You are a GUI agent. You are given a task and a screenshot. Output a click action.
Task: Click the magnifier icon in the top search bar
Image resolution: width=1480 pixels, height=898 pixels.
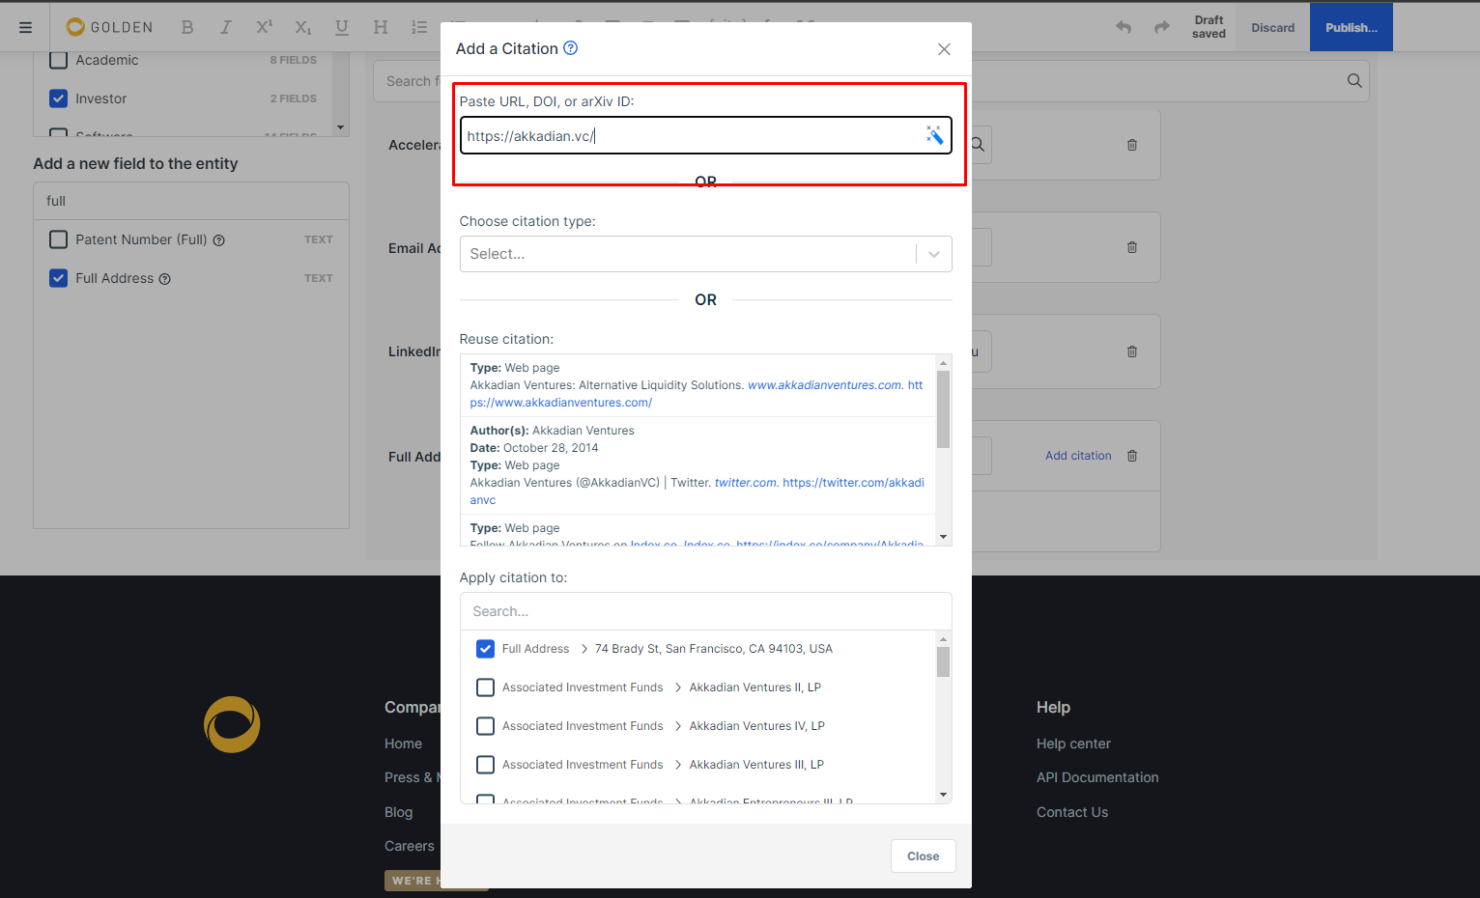coord(1354,81)
